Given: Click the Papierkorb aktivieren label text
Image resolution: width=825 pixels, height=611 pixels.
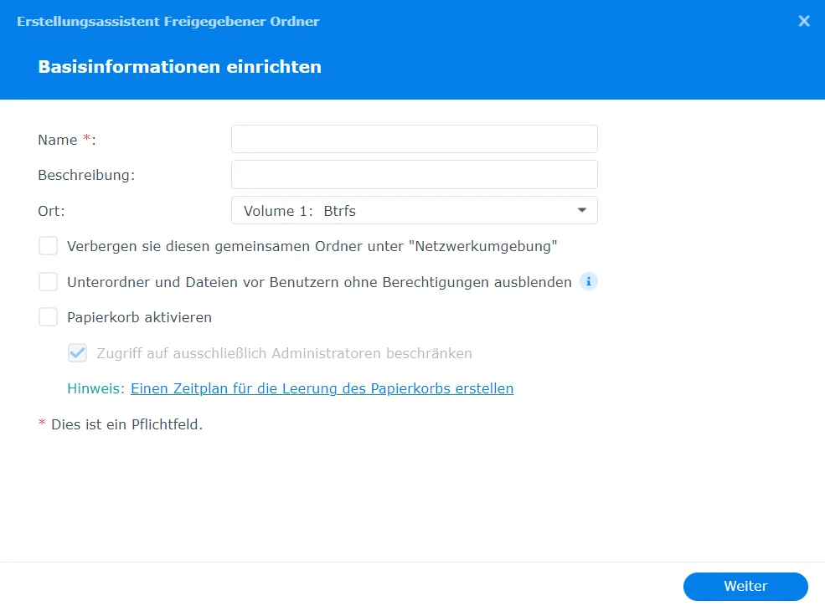Looking at the screenshot, I should (139, 317).
